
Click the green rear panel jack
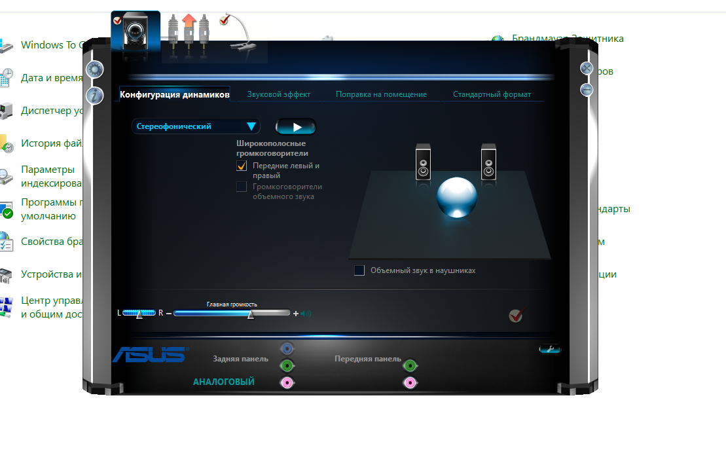point(287,366)
